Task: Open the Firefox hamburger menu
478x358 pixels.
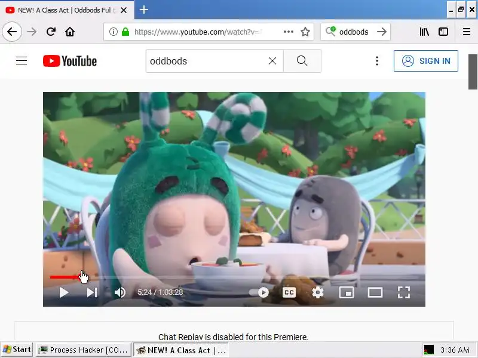Action: click(467, 32)
